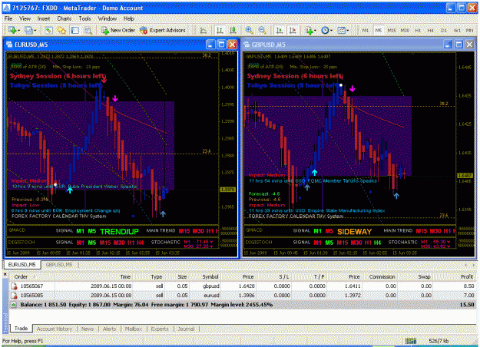Click the GBPUSD chart window icon
Screen dimensions: 480x347
247,45
